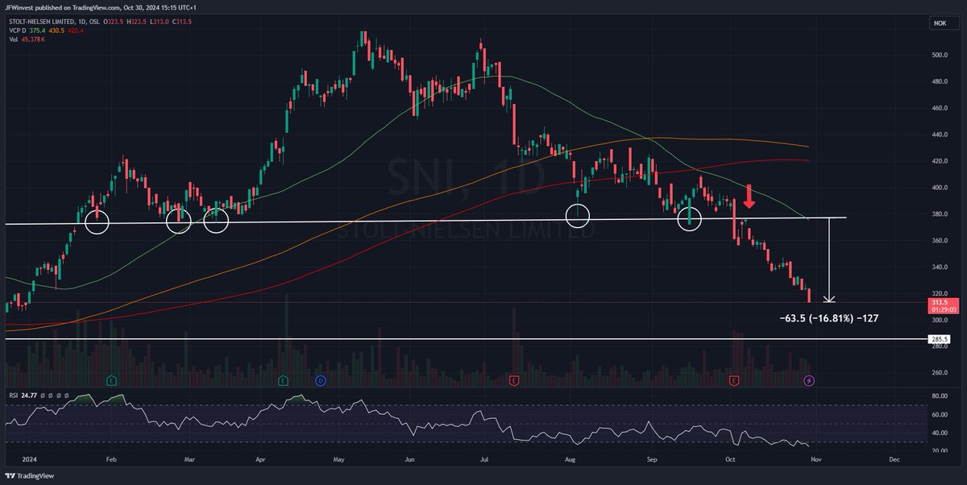Click the Mar time axis label
The width and height of the screenshot is (967, 485).
[x=190, y=459]
